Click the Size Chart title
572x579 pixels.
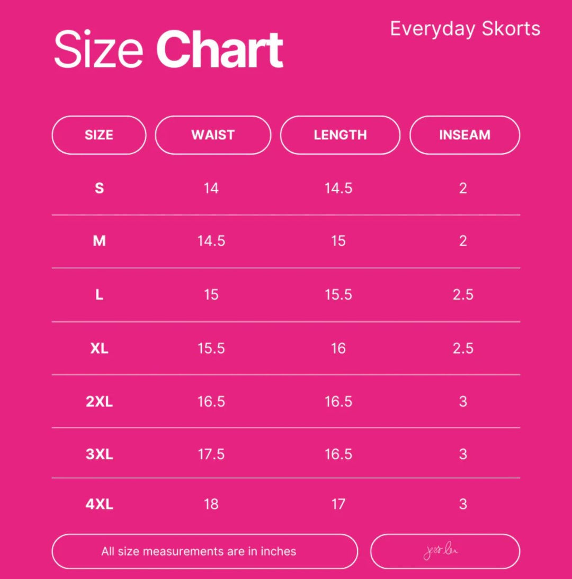click(168, 50)
